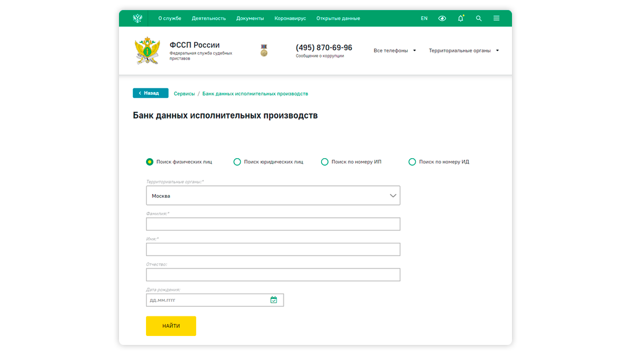Screen dimensions: 631x355
Task: Click the FSSP Russia coat of arms emblem
Action: pos(147,51)
